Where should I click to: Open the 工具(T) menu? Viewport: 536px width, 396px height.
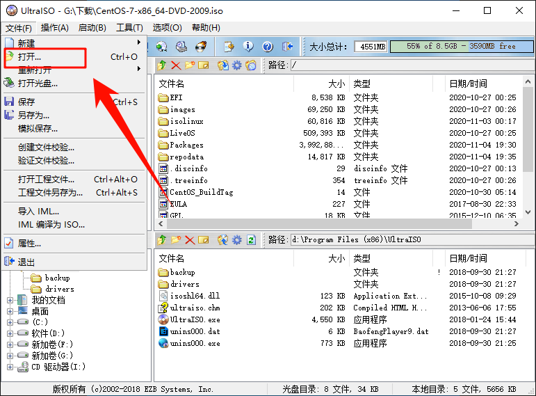[129, 28]
